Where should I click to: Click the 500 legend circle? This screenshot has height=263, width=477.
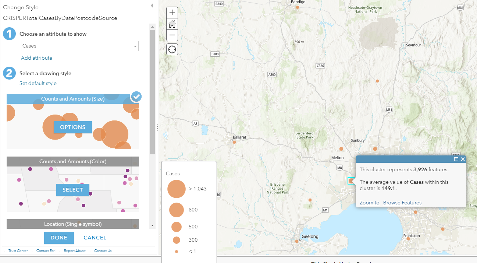(x=177, y=227)
